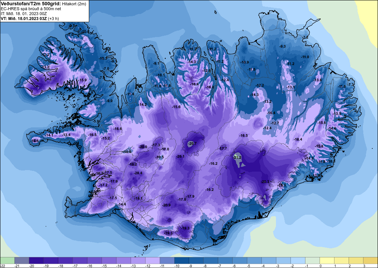The width and height of the screenshot is (378, 268).
Task: Click the -11.4 temperature label
Action: 130,94
